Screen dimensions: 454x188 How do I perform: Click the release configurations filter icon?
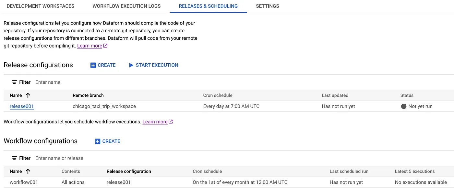[x=14, y=82]
